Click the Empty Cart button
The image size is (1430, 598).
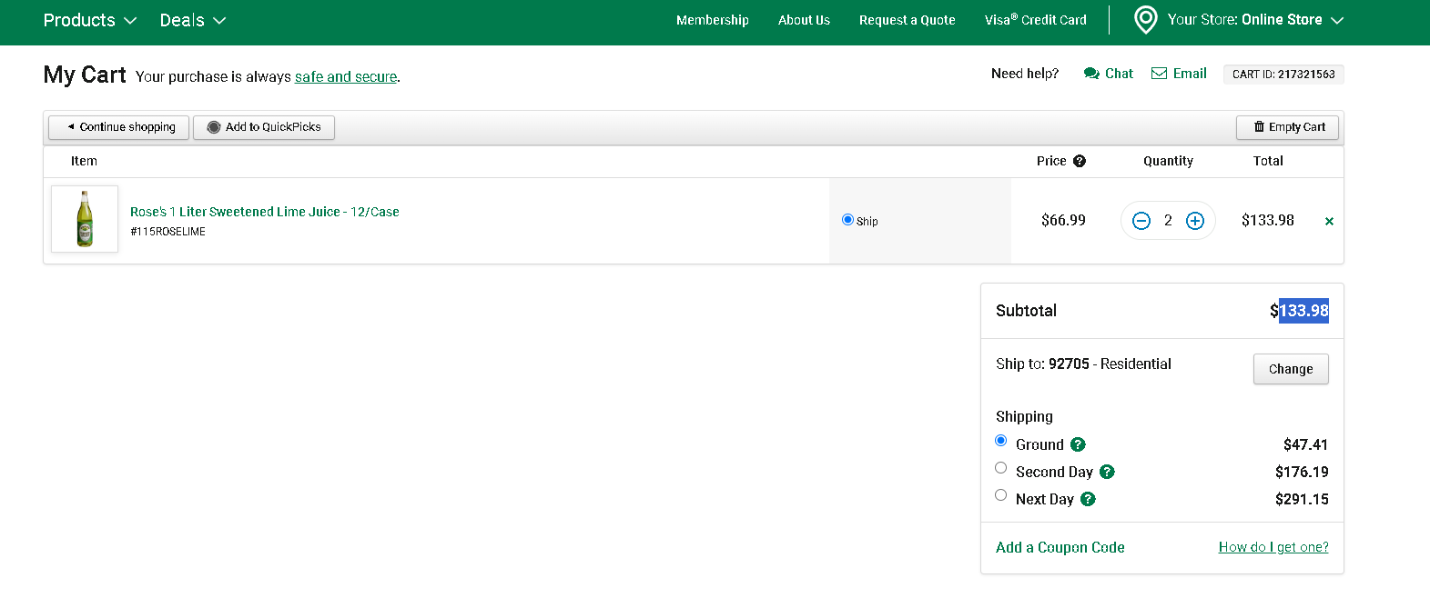pos(1287,127)
